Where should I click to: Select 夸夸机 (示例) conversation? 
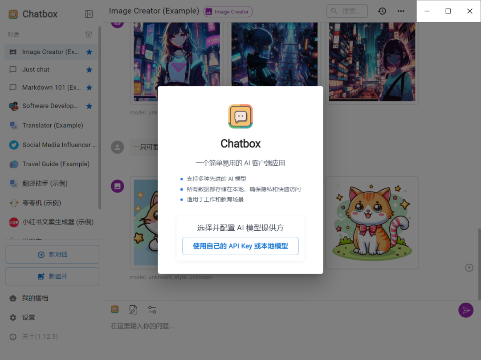[x=51, y=203]
